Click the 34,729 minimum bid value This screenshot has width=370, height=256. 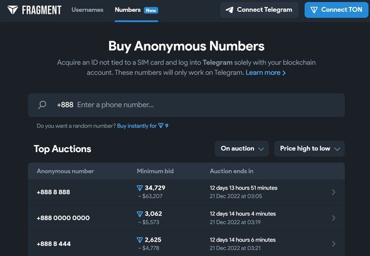pyautogui.click(x=155, y=188)
